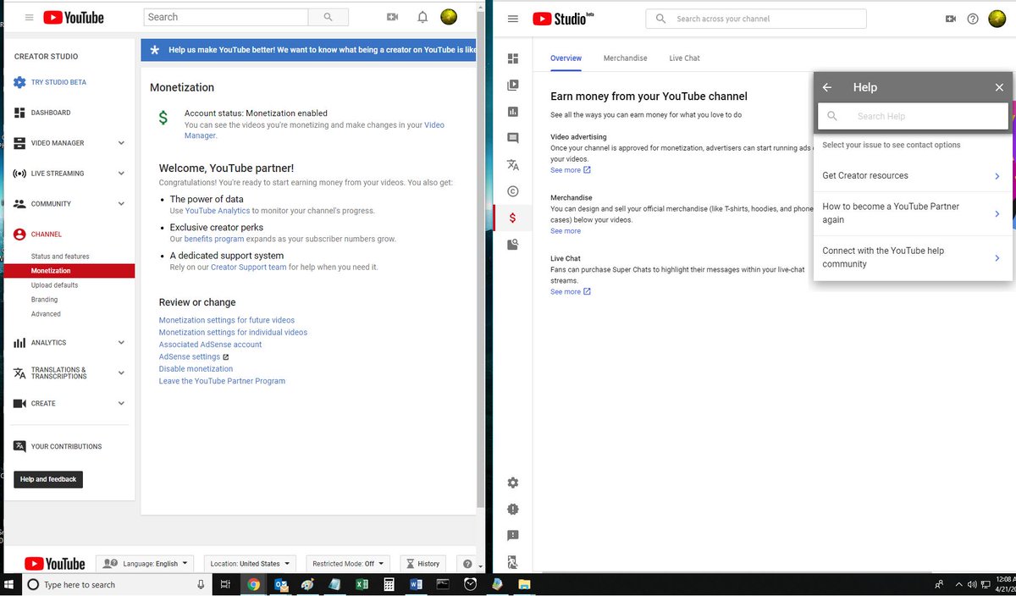Click in the classic YouTube search field
The height and width of the screenshot is (596, 1016).
click(x=226, y=17)
